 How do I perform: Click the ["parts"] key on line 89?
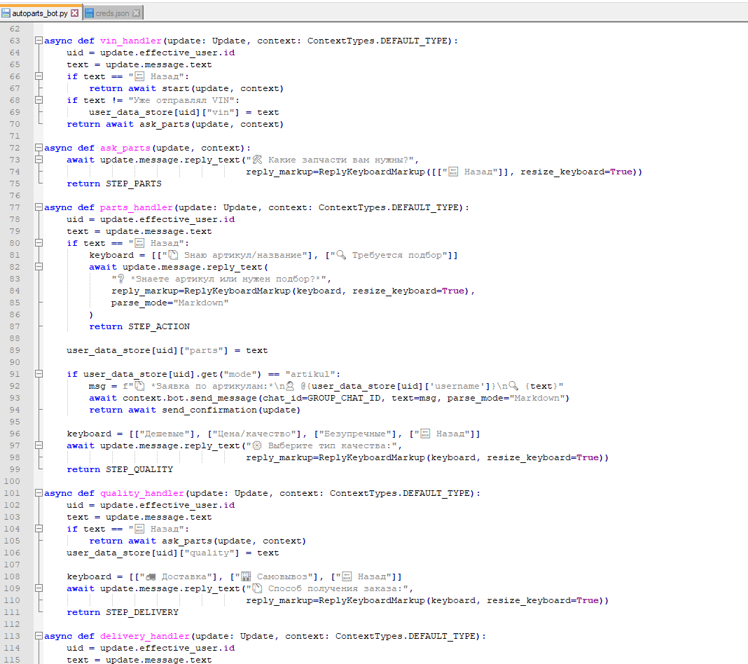[x=204, y=350]
